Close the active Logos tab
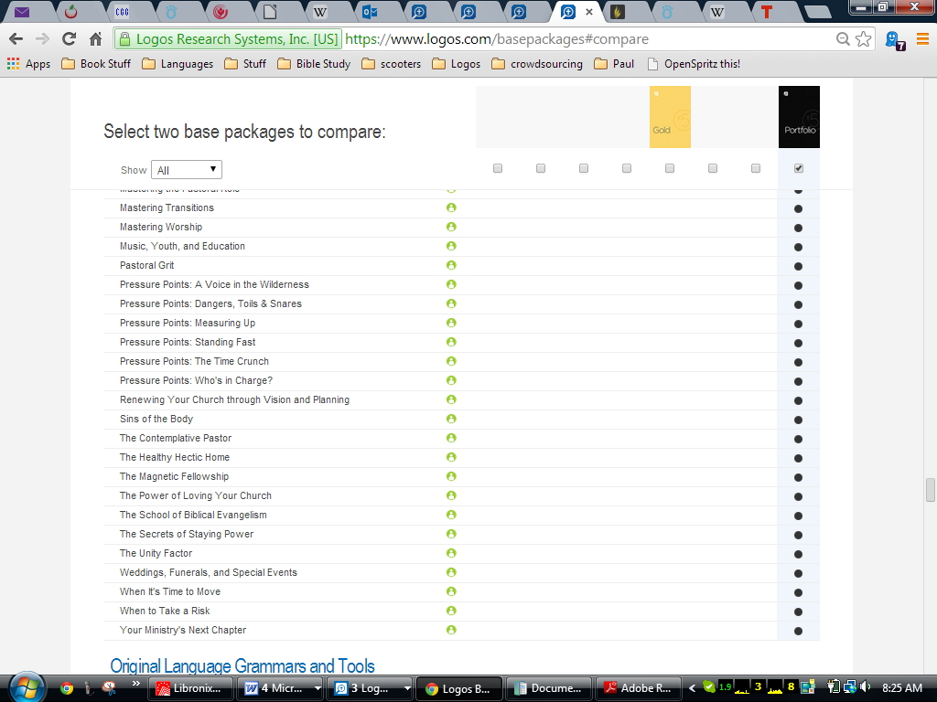 point(589,12)
